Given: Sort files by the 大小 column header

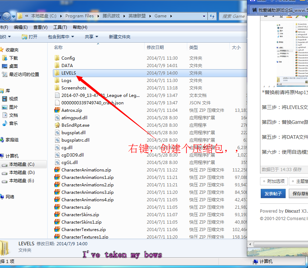Looking at the screenshot, I should tap(236, 47).
